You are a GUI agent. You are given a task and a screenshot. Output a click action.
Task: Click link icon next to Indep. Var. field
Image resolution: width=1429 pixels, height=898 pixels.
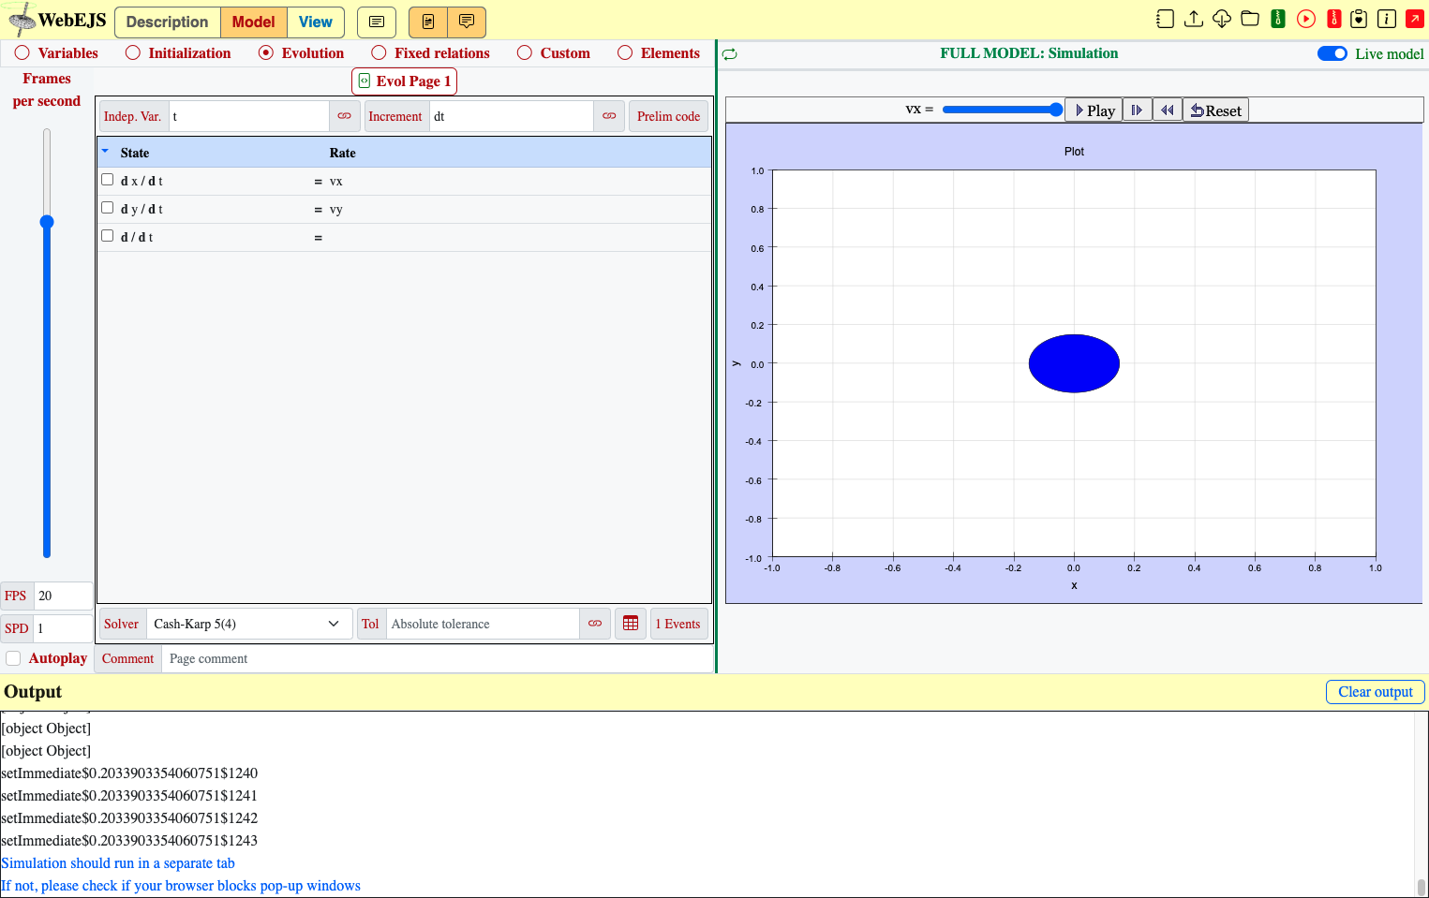pos(345,116)
